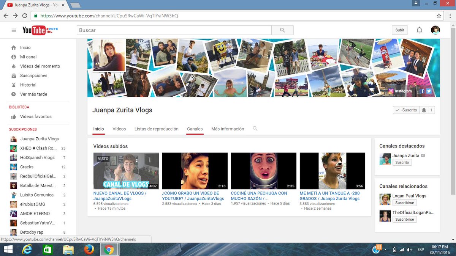The height and width of the screenshot is (256, 456).
Task: Play COCINÉ UNA PECHUGA video thumbnail
Action: 264,171
